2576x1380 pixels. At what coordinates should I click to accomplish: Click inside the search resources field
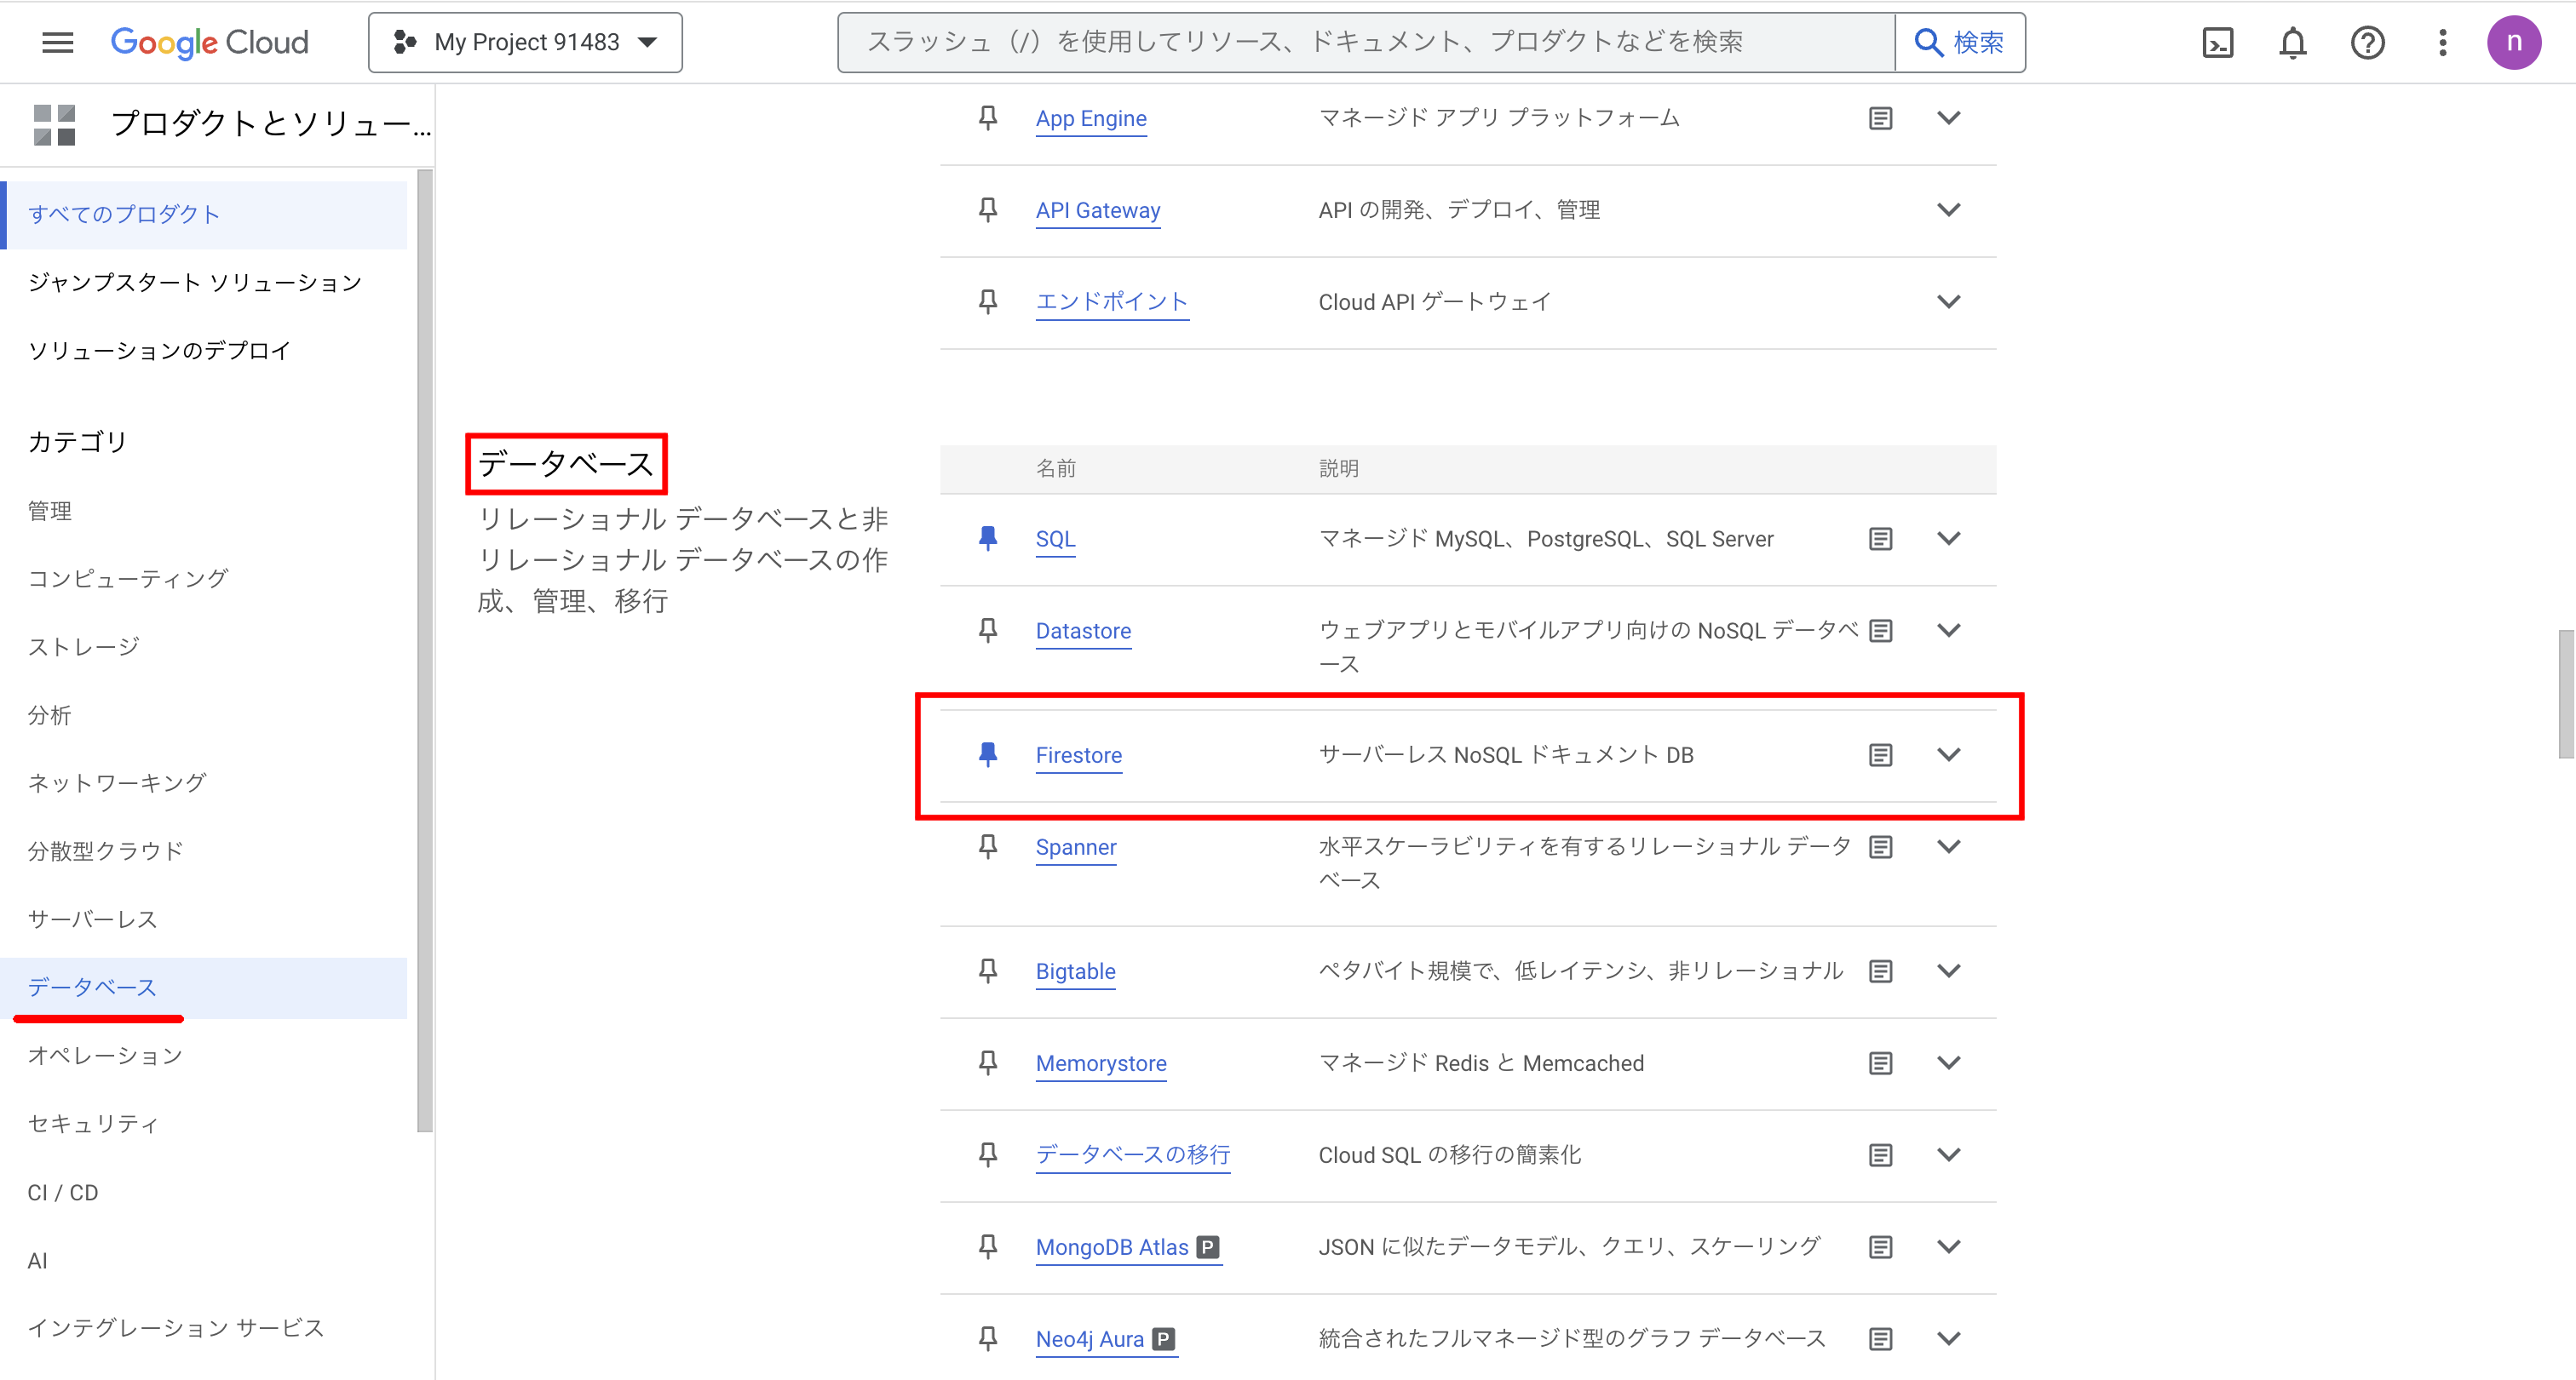click(x=1300, y=42)
